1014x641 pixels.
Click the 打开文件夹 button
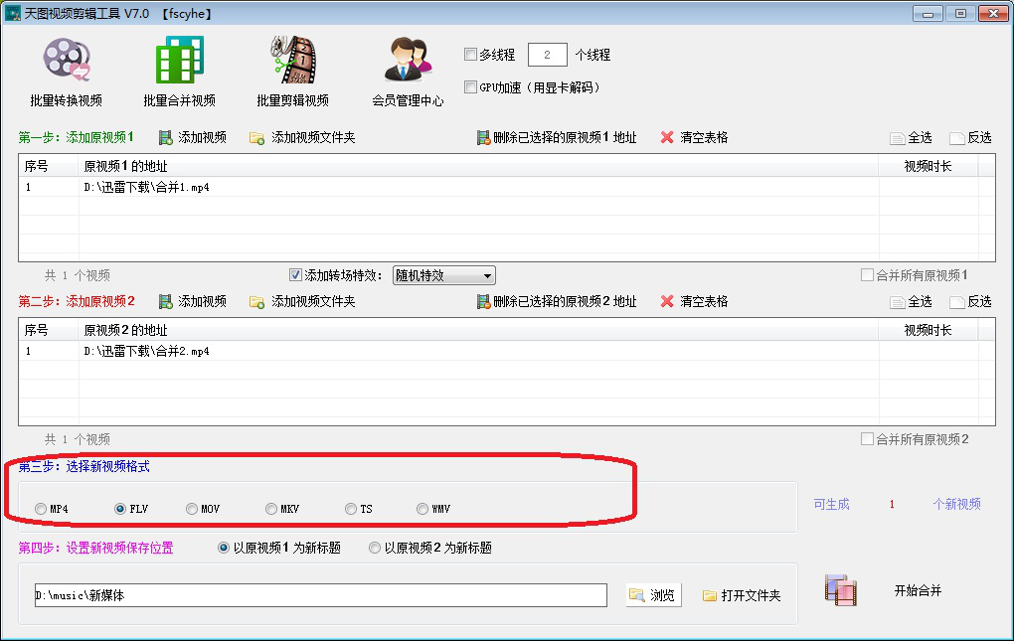(742, 595)
